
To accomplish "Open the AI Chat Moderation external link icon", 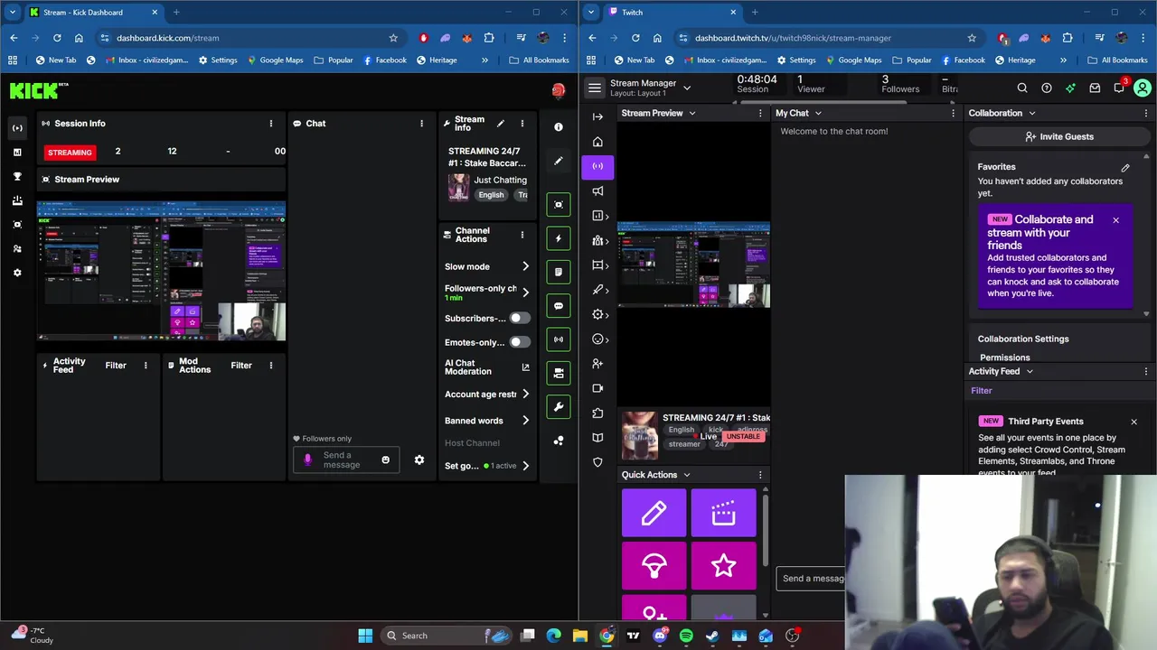I will [x=525, y=367].
